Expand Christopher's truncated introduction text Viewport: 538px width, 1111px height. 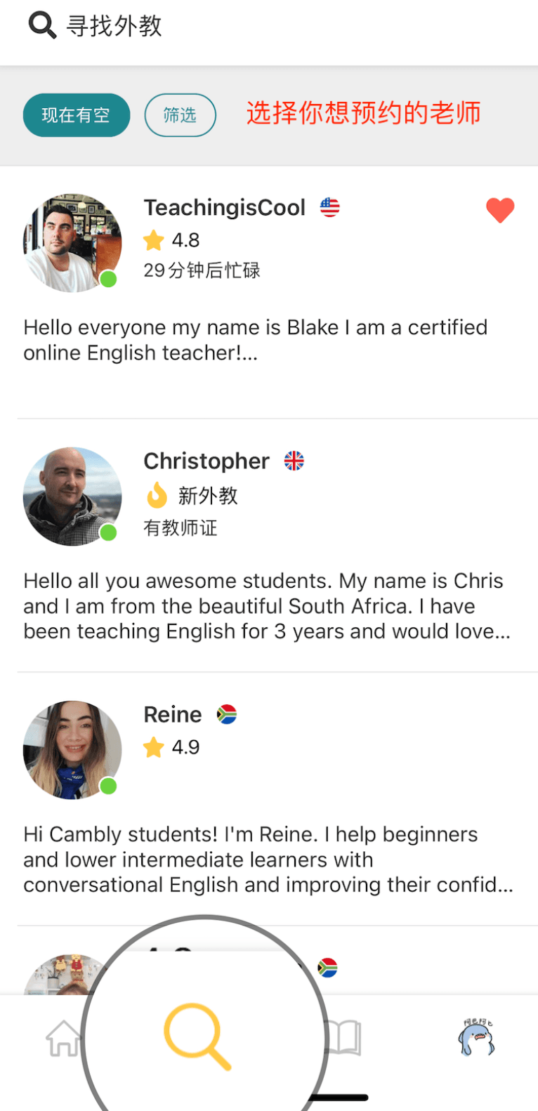coord(268,606)
